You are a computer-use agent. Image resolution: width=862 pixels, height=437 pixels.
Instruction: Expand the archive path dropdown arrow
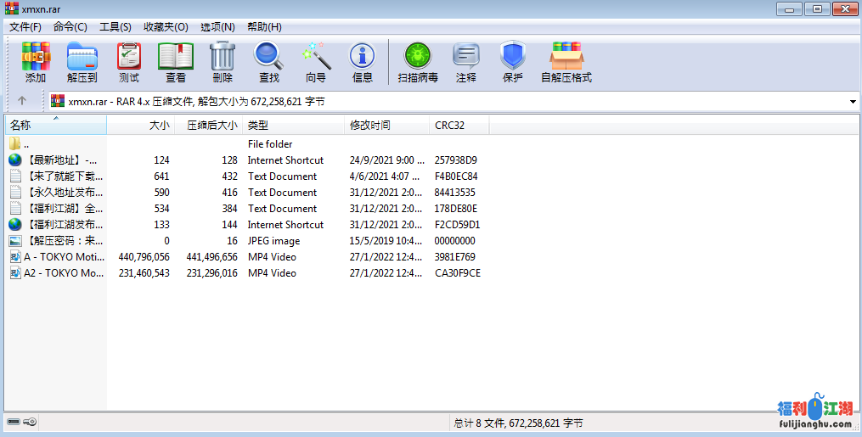[x=853, y=102]
